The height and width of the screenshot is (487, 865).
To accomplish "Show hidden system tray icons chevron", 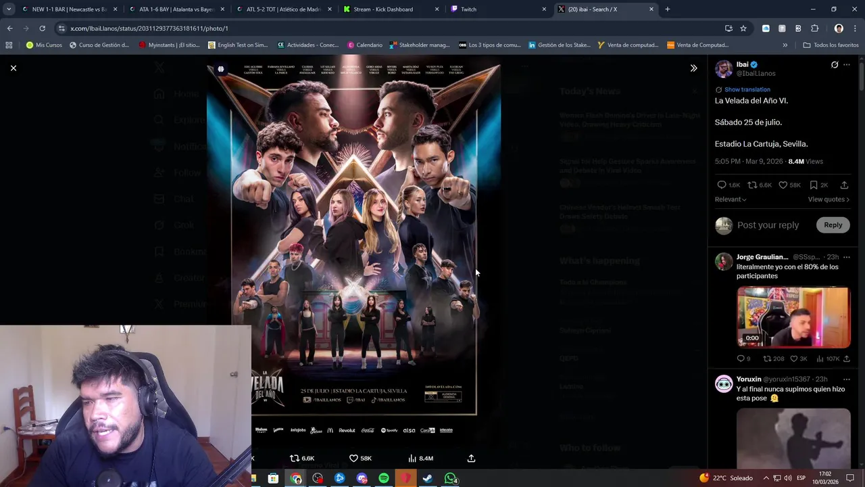I will (766, 478).
